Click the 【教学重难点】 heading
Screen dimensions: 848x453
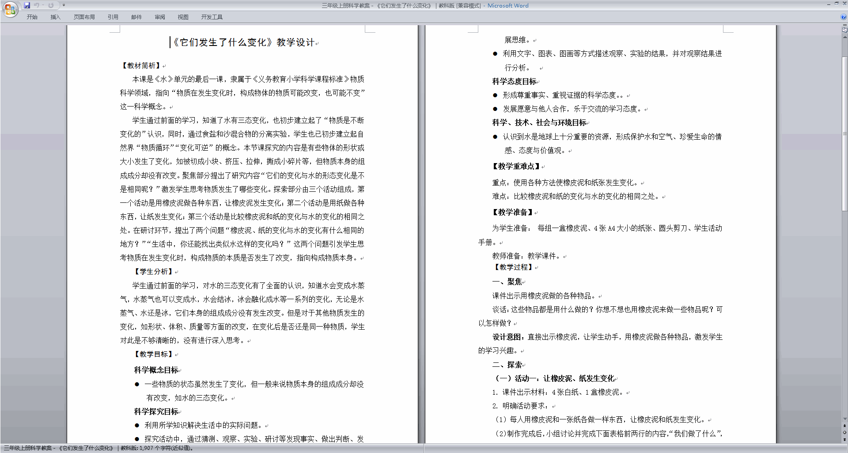[516, 166]
